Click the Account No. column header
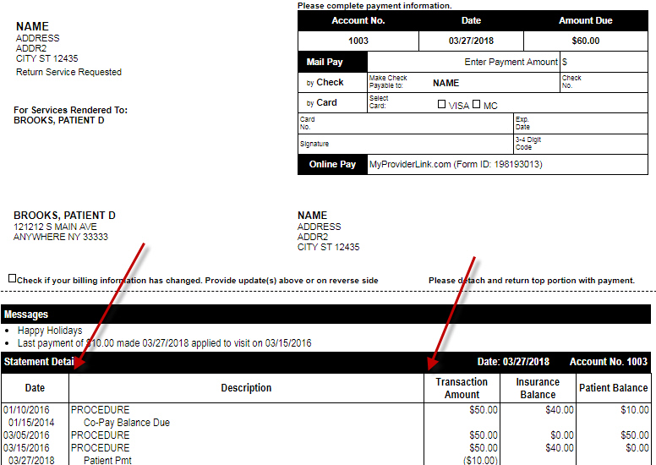The image size is (656, 465). pos(358,20)
